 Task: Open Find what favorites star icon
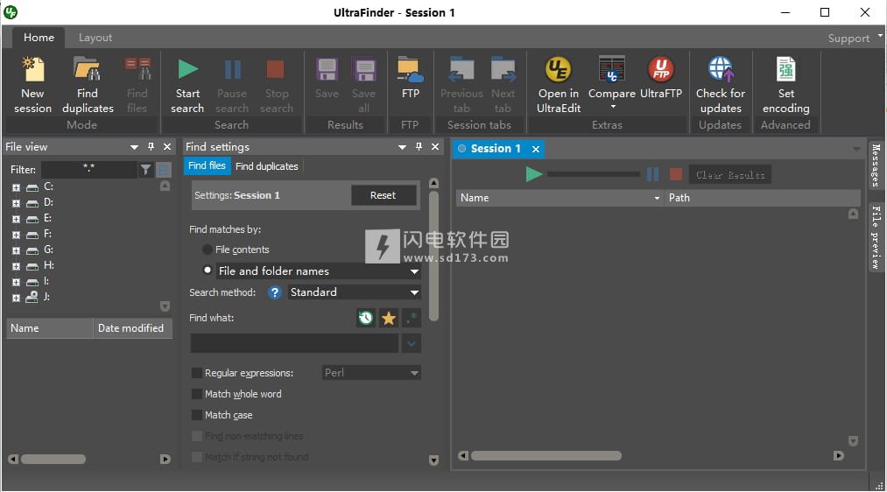coord(389,318)
